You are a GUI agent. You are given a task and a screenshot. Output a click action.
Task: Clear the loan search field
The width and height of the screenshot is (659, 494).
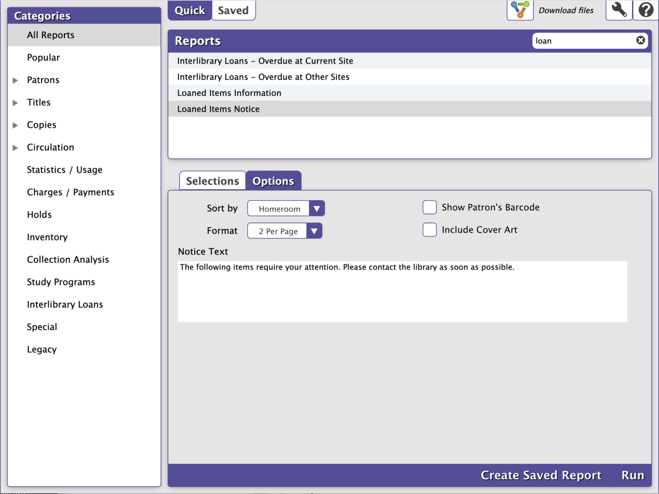point(640,40)
